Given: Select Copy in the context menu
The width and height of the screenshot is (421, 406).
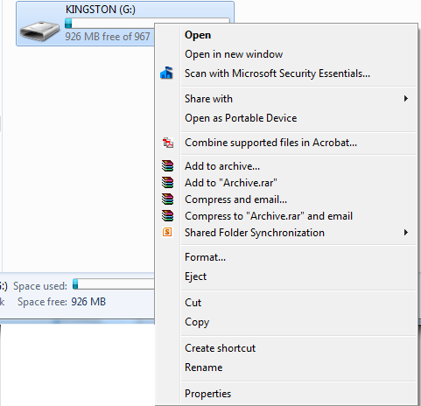Looking at the screenshot, I should point(285,322).
